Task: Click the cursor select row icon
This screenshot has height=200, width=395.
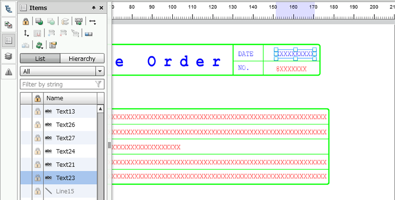Action: click(x=75, y=33)
